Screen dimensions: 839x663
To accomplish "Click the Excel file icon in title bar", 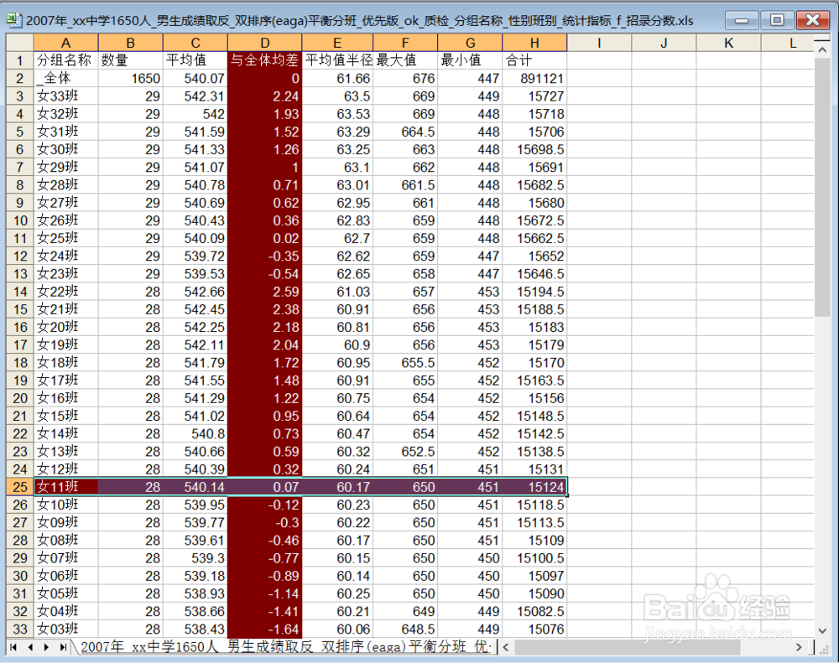I will click(14, 21).
